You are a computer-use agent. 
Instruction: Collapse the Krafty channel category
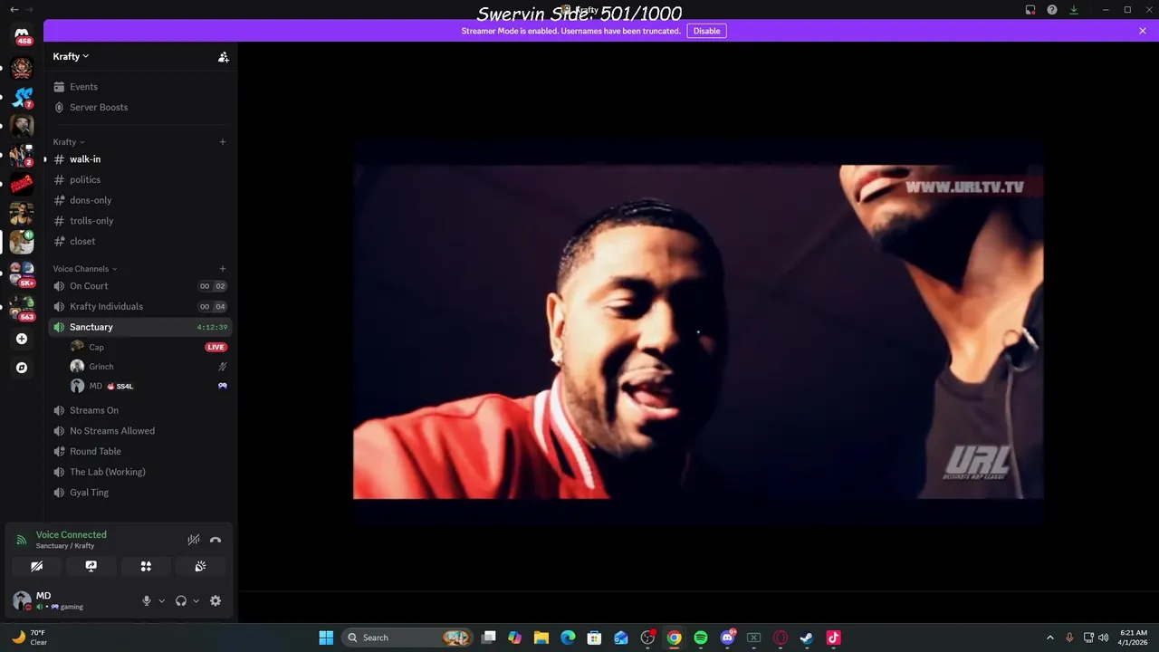[x=69, y=141]
